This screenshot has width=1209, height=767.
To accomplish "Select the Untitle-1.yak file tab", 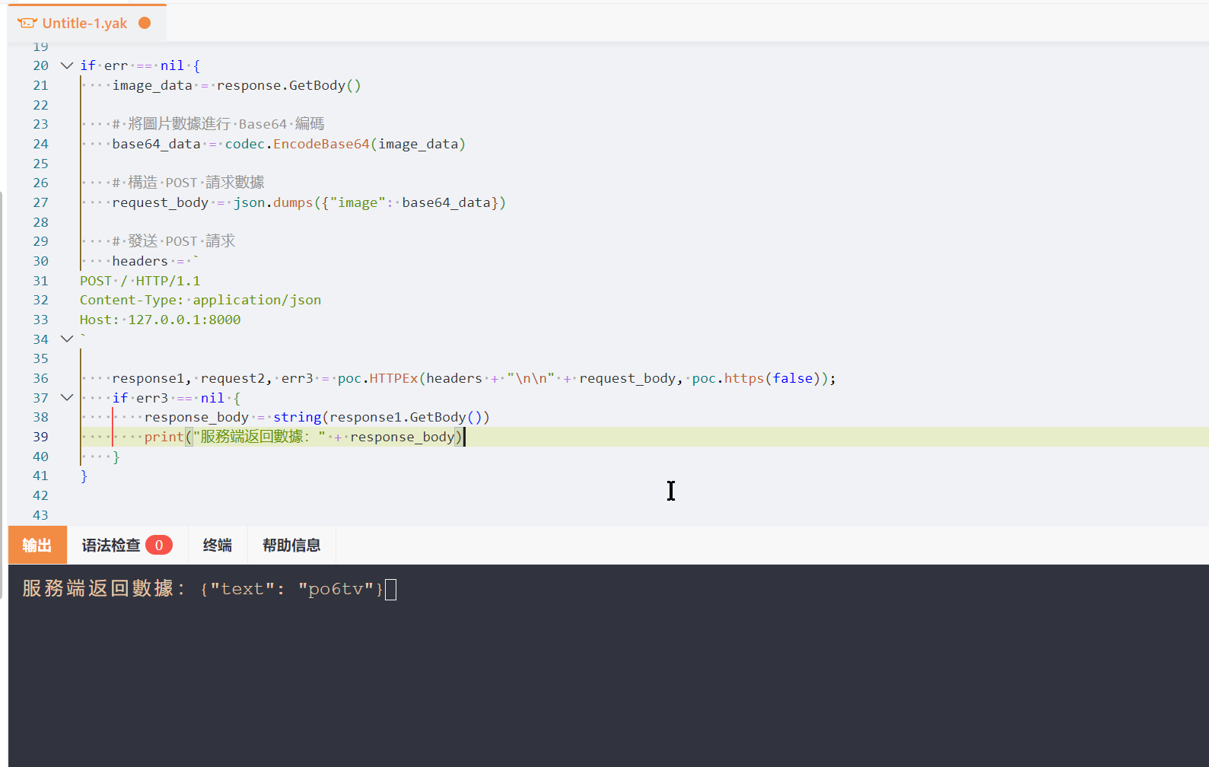I will [x=84, y=23].
